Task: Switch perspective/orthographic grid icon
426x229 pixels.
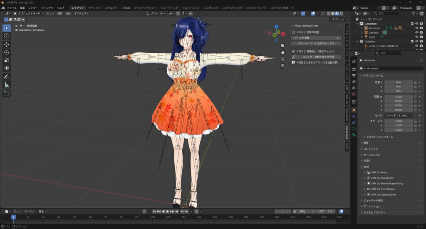Action: click(282, 65)
